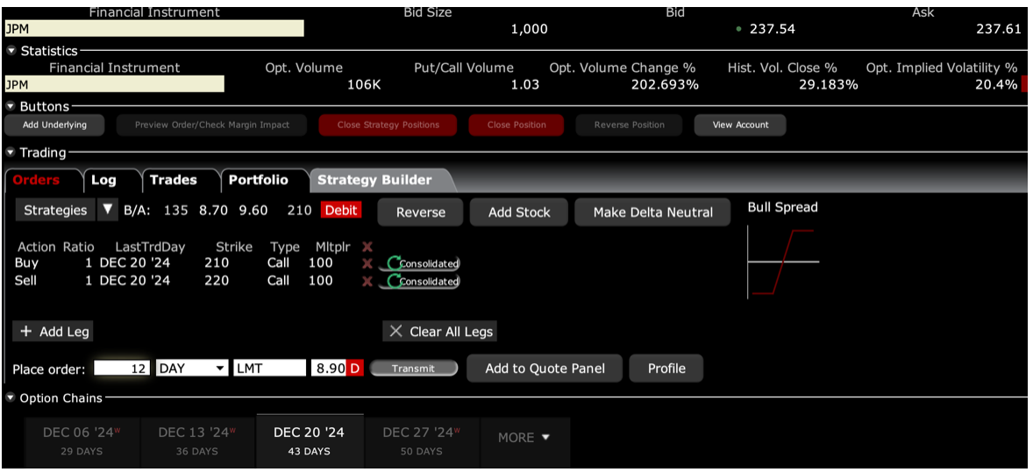Collapse the Statistics section
The height and width of the screenshot is (472, 1033).
[x=11, y=51]
